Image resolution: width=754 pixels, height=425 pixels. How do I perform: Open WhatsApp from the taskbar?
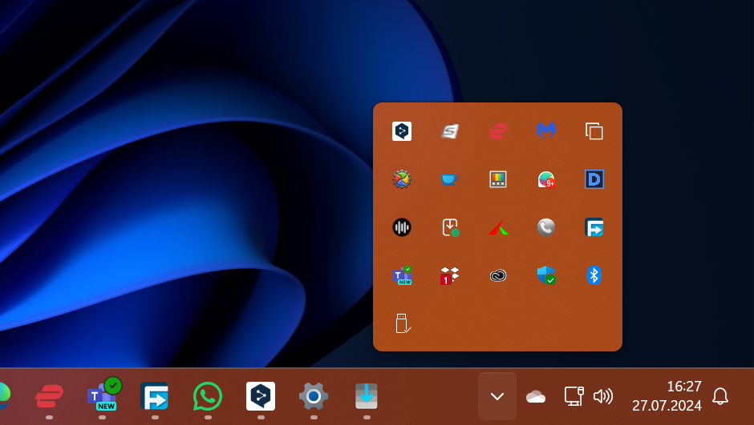(x=208, y=396)
